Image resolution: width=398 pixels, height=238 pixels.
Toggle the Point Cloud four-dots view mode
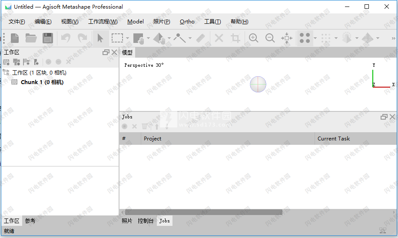tap(305, 38)
